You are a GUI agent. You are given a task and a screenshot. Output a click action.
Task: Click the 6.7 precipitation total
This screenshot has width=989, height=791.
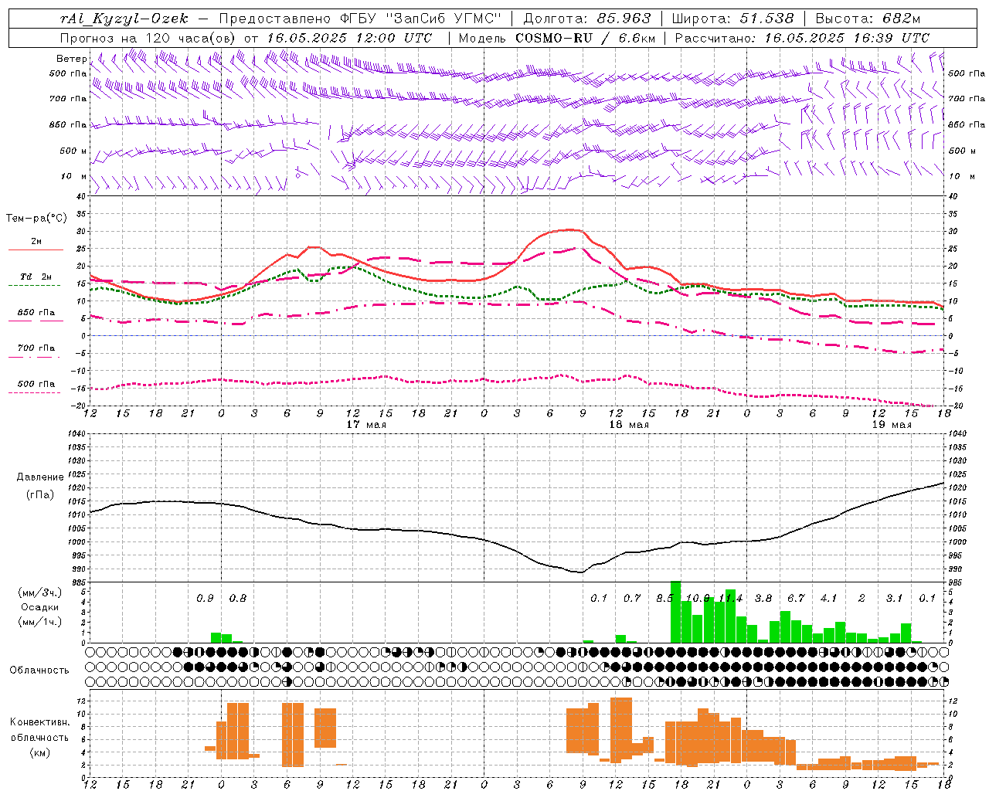[x=796, y=599]
